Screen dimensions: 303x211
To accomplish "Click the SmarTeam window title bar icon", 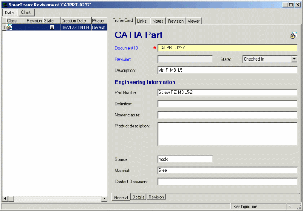I will tap(4, 4).
